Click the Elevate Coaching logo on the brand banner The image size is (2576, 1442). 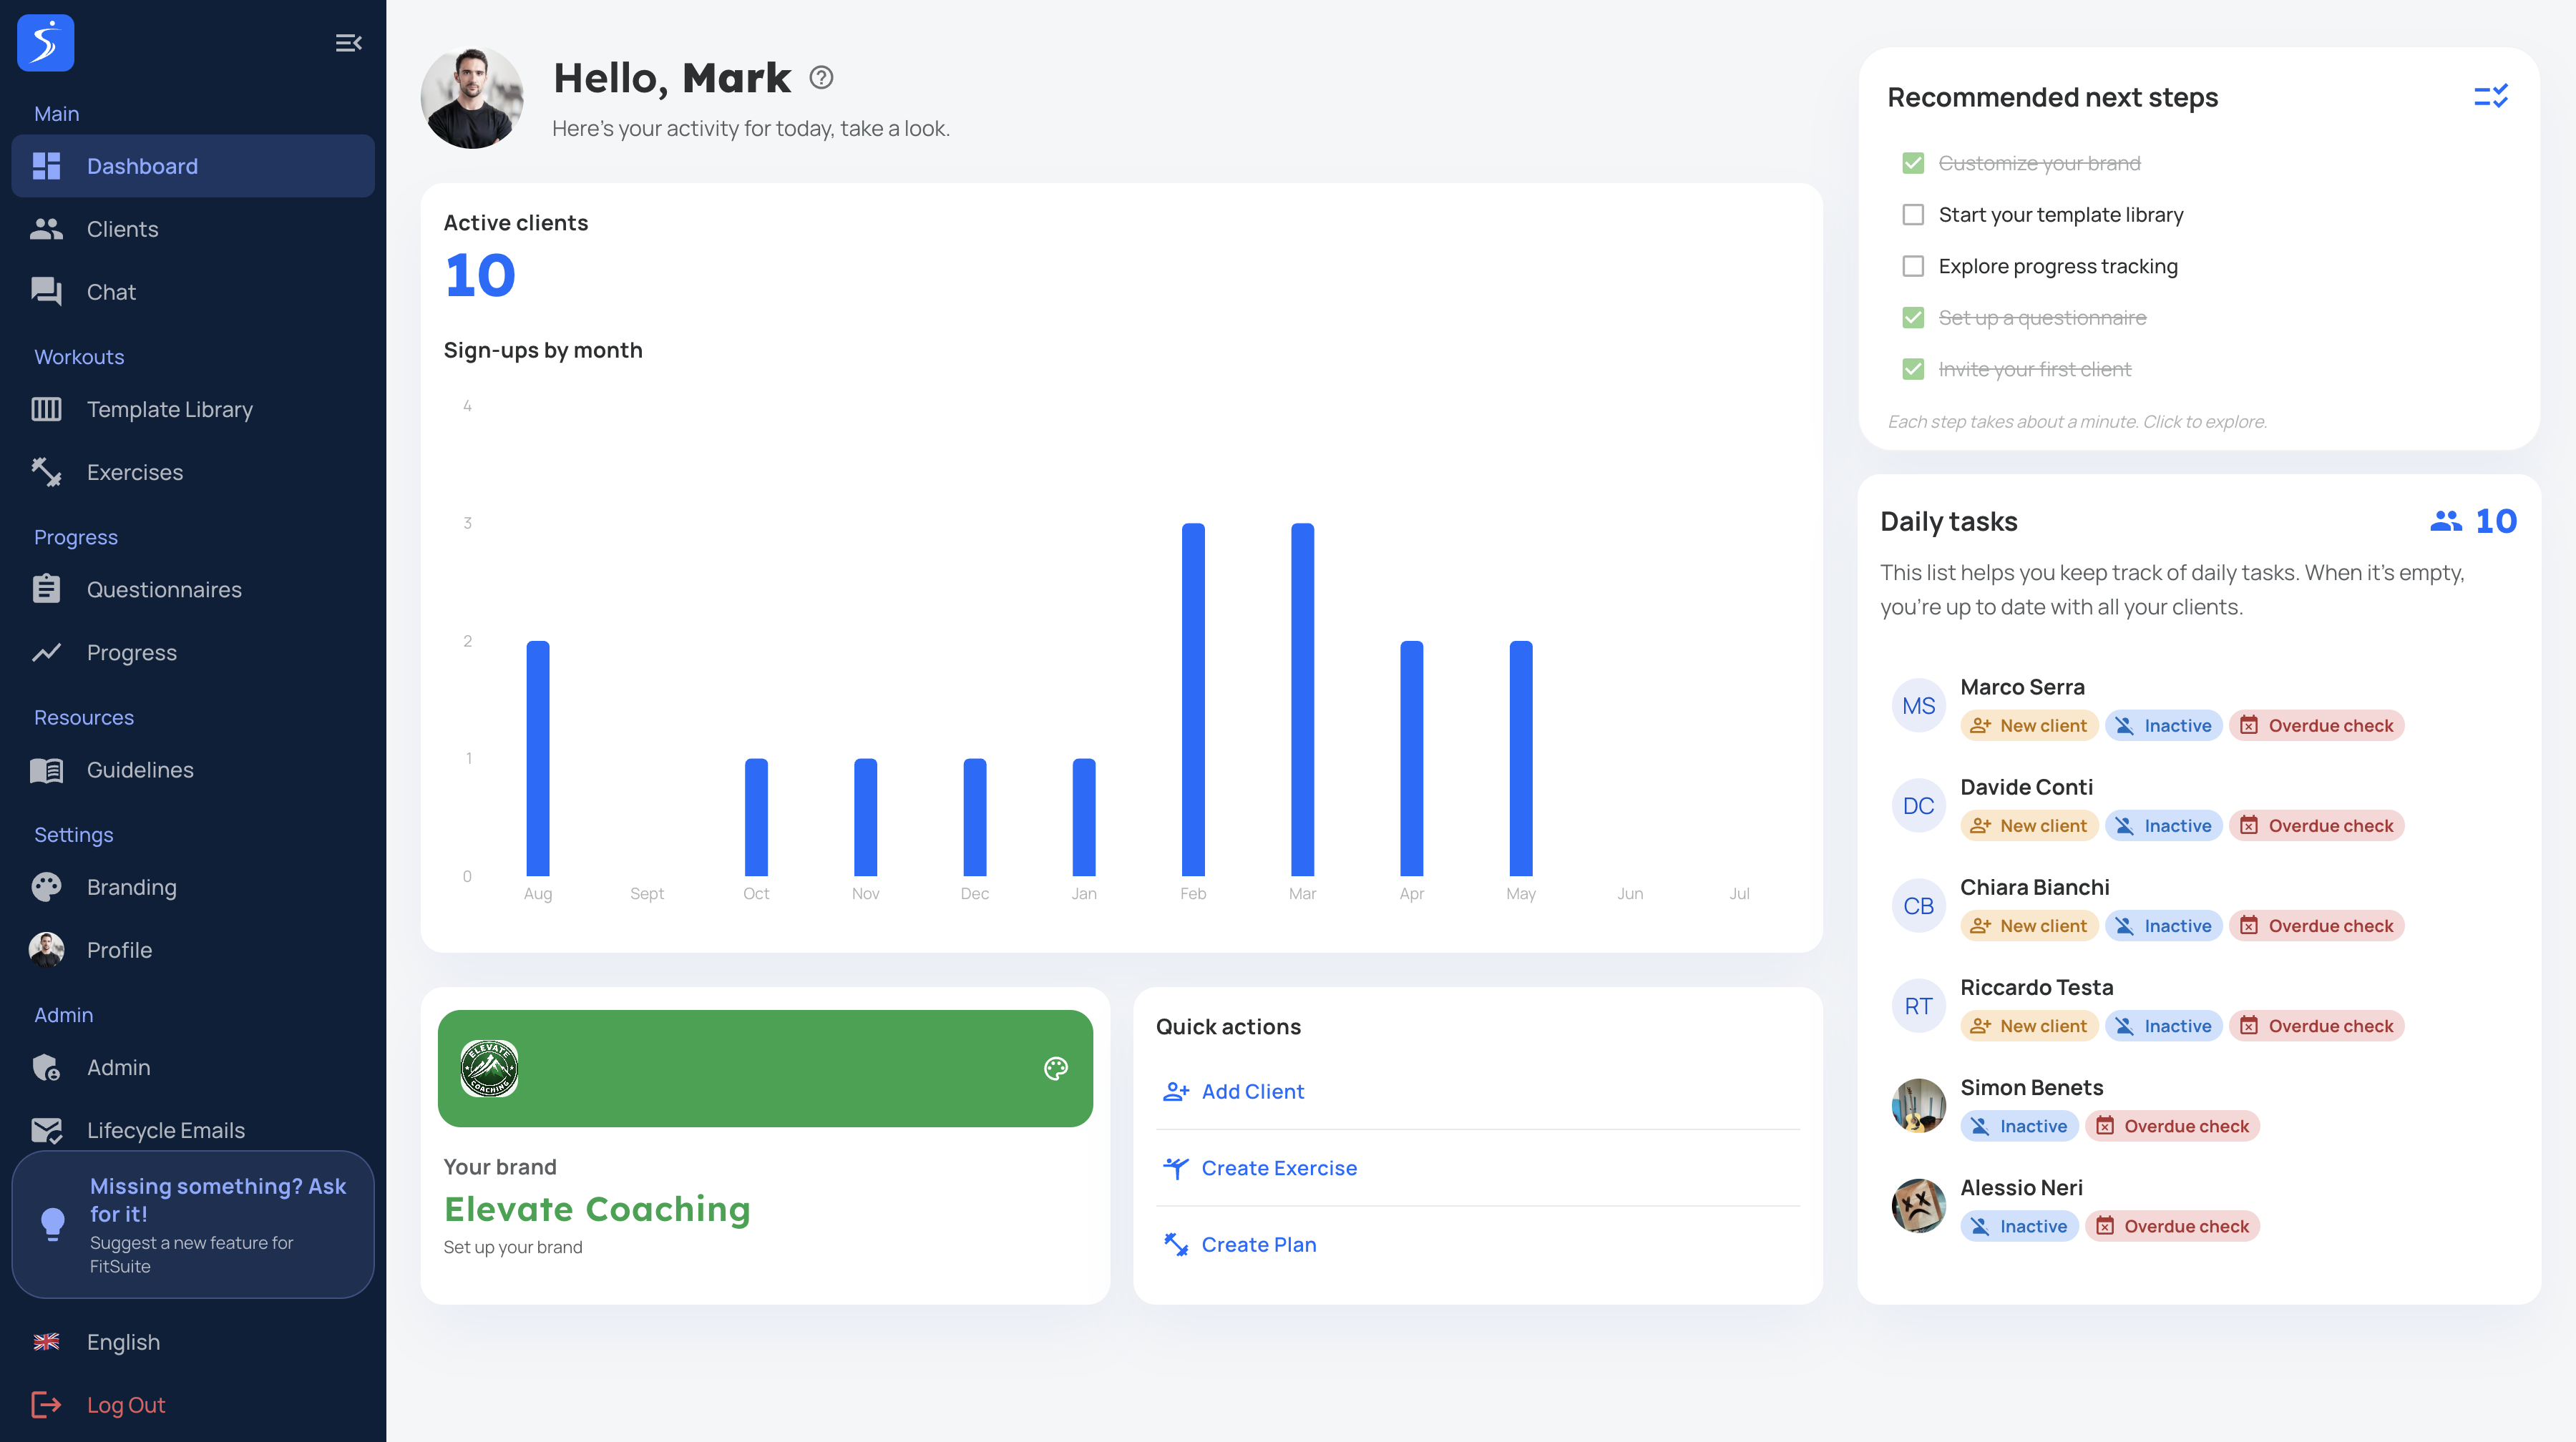click(x=489, y=1068)
